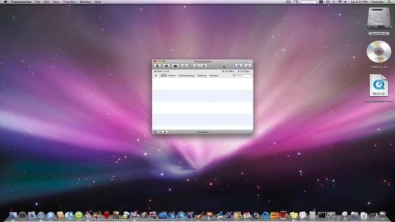Click the upload speed 0.0 KB/s indicator
The width and height of the screenshot is (395, 222).
(244, 72)
